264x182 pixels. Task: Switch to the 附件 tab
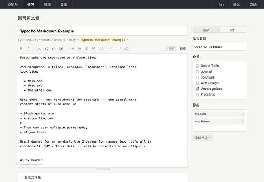pos(233,30)
